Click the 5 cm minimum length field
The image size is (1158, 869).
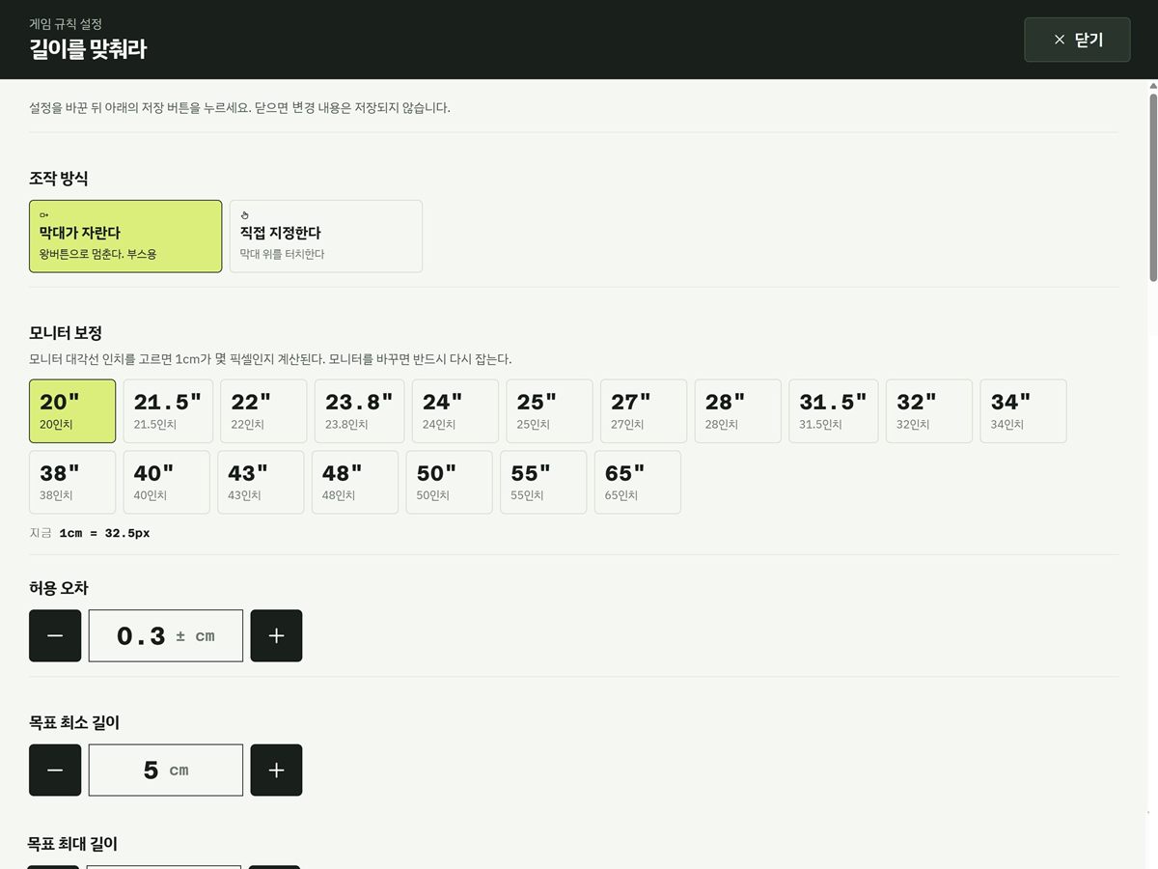tap(166, 770)
